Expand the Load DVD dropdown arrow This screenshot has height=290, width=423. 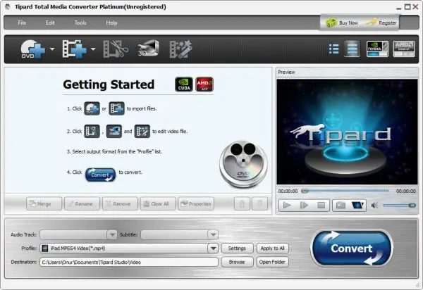[52, 49]
